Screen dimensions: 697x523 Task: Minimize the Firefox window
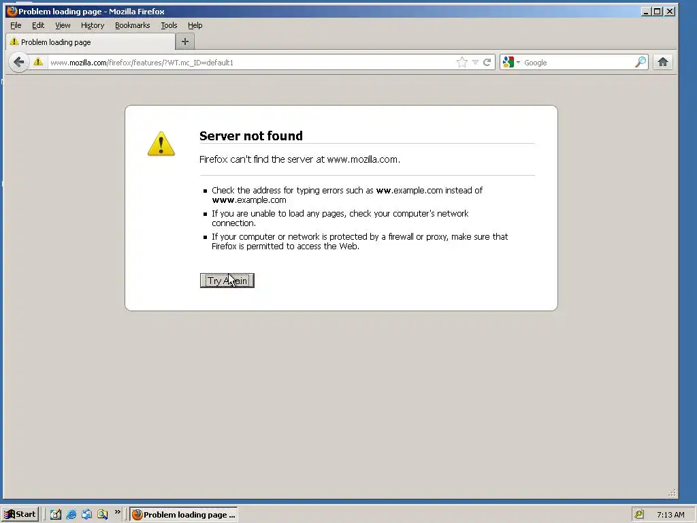coord(646,11)
